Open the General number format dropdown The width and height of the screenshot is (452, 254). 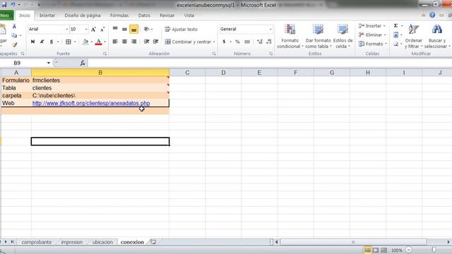pyautogui.click(x=270, y=29)
